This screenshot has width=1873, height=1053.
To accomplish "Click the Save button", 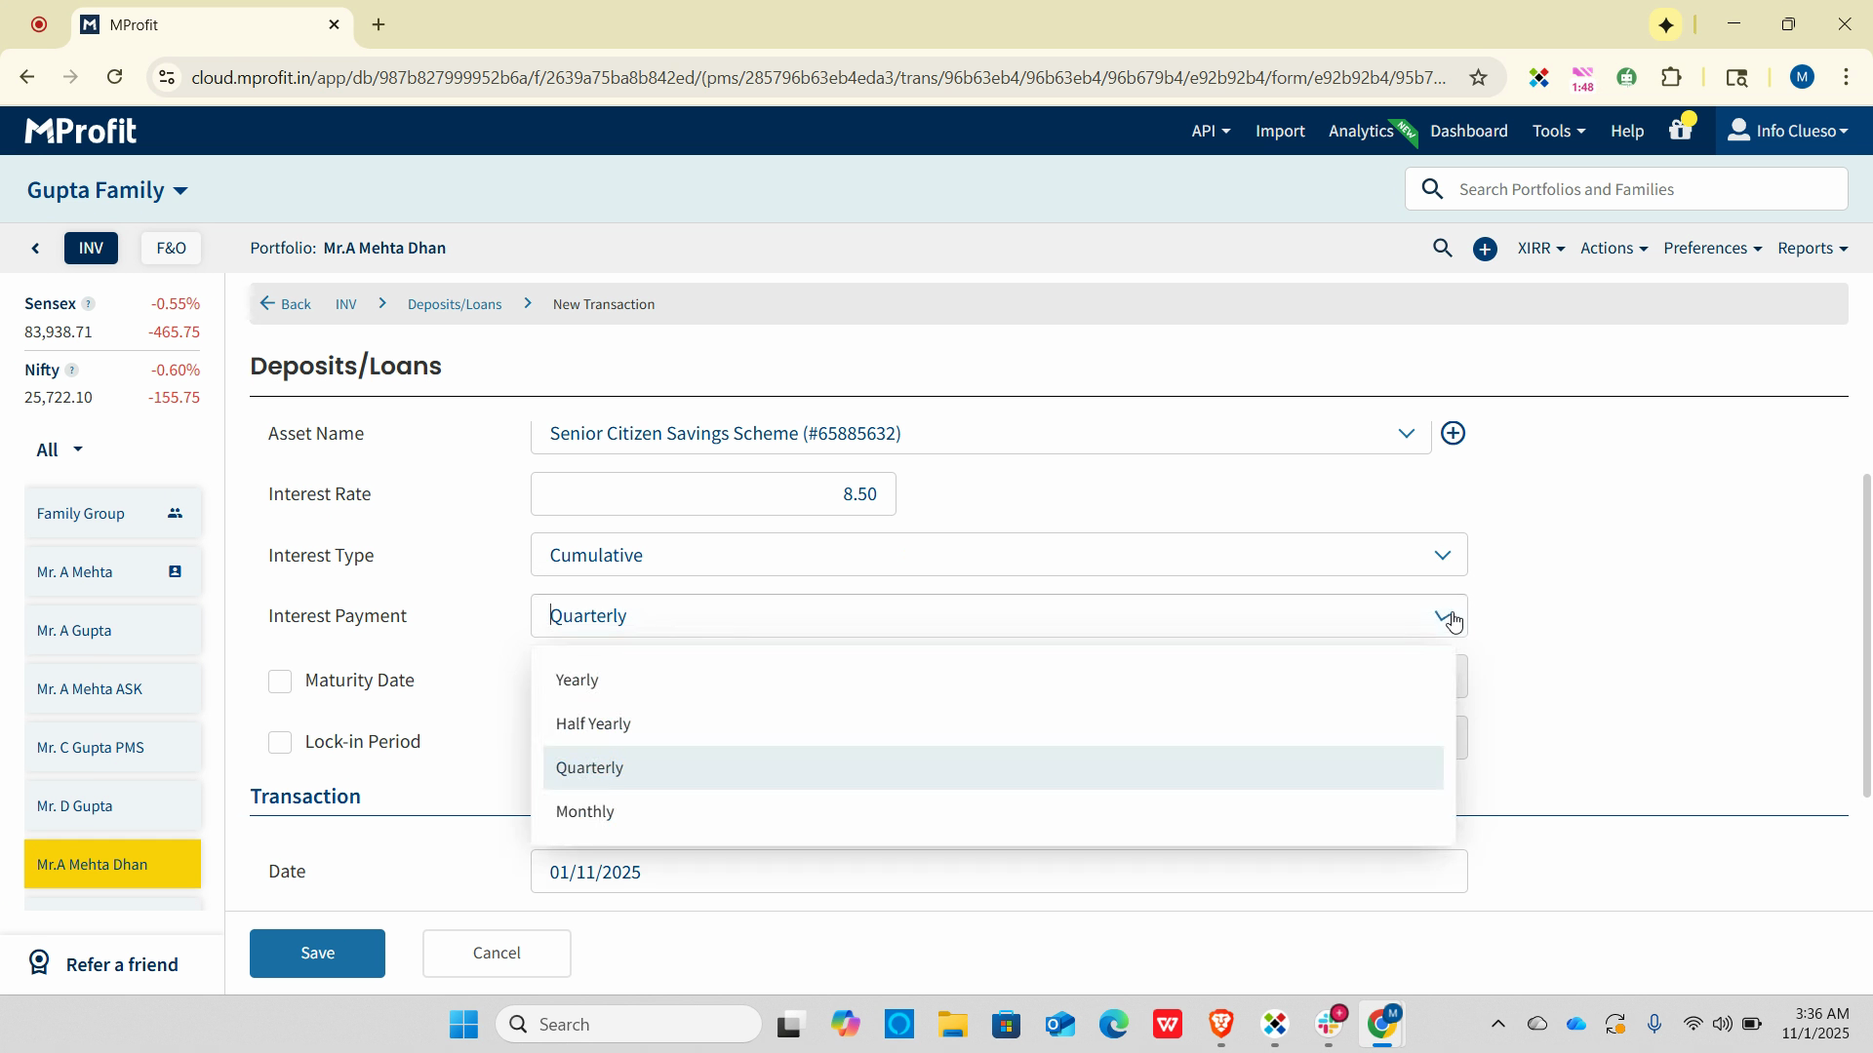I will click(317, 954).
